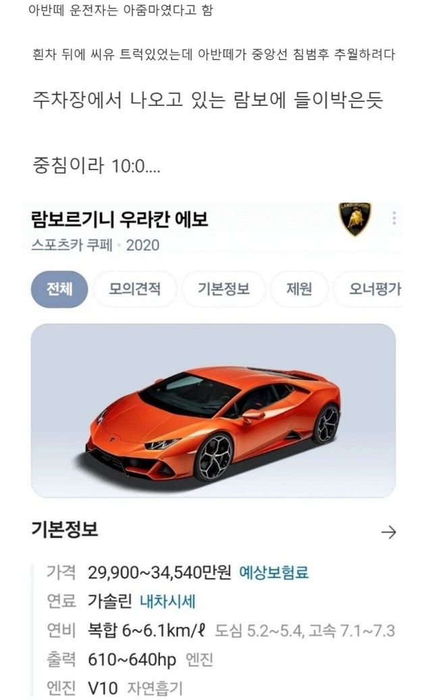Viewport: 432px width, 700px height.
Task: Select the 복합 6~6.1km/ℓ fuel economy
Action: pyautogui.click(x=146, y=630)
